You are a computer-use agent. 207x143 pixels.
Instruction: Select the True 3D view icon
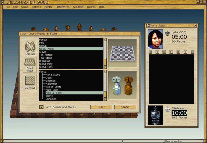pyautogui.click(x=30, y=48)
